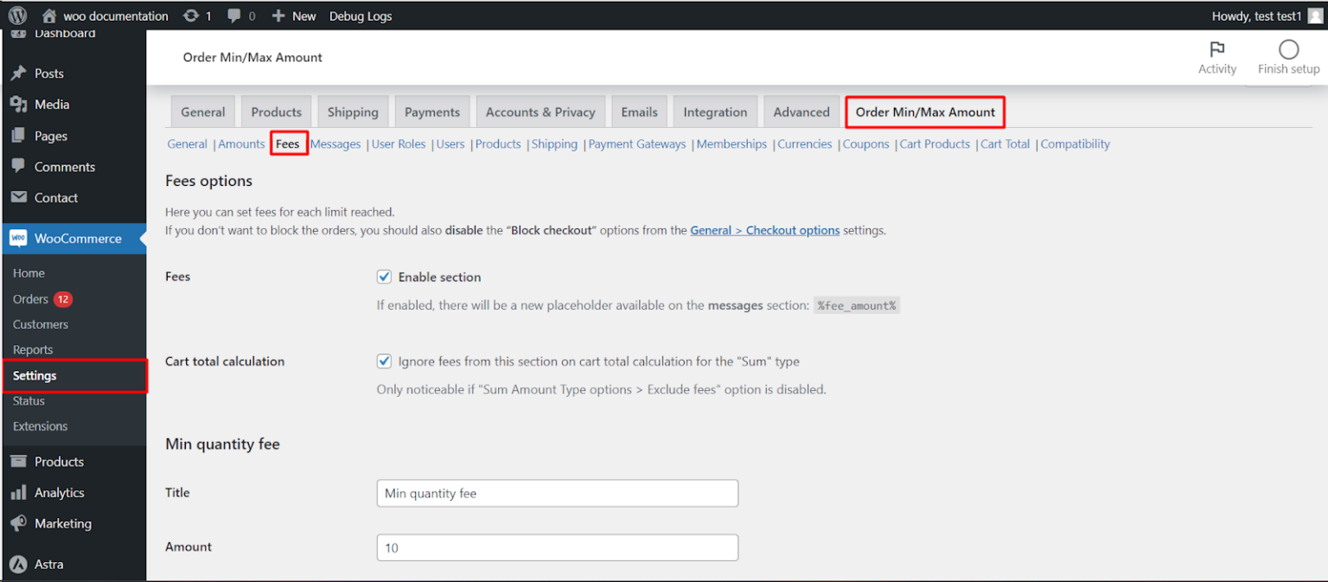1328x582 pixels.
Task: Open Media via its camera icon
Action: (18, 104)
